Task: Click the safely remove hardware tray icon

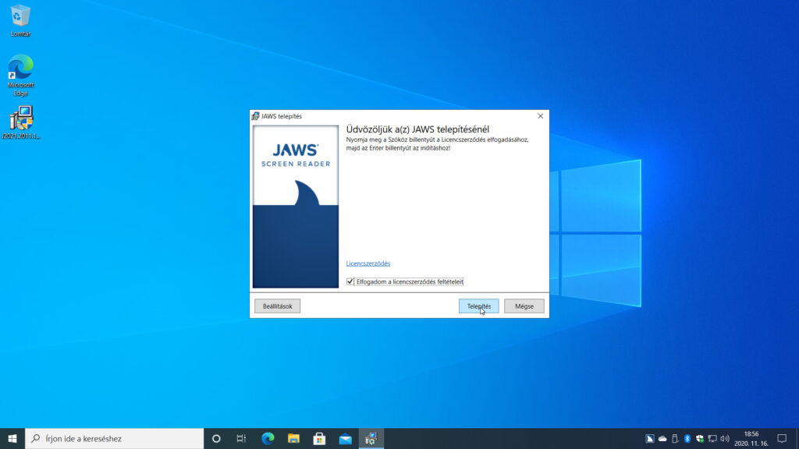Action: [x=675, y=438]
